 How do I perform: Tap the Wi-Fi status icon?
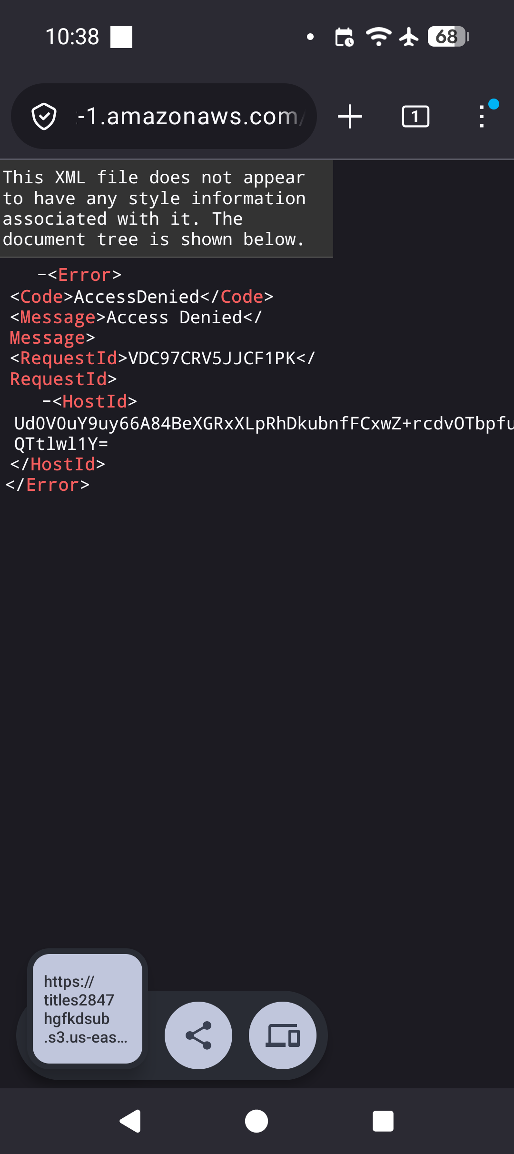coord(379,37)
